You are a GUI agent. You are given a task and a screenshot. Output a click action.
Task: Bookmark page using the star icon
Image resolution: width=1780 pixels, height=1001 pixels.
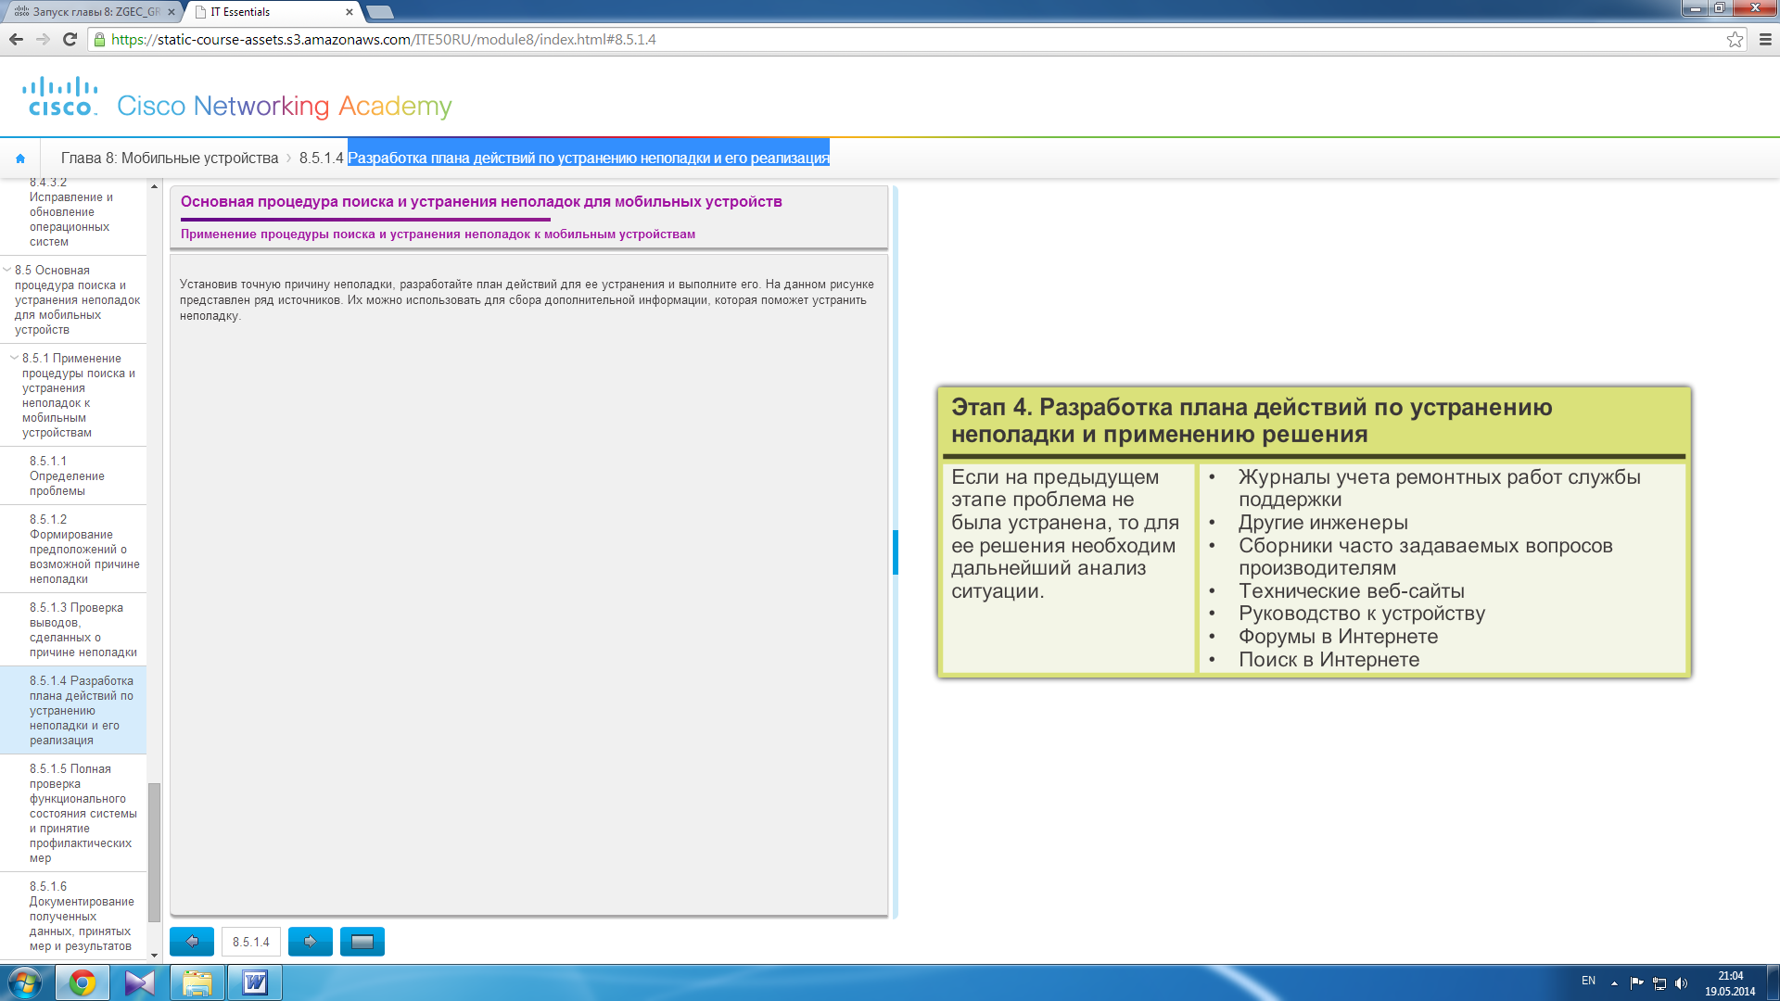coord(1735,39)
